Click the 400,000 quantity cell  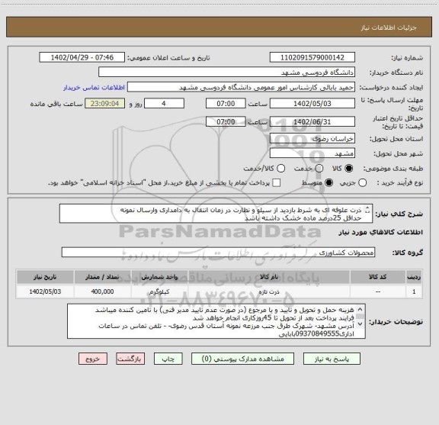(x=102, y=291)
